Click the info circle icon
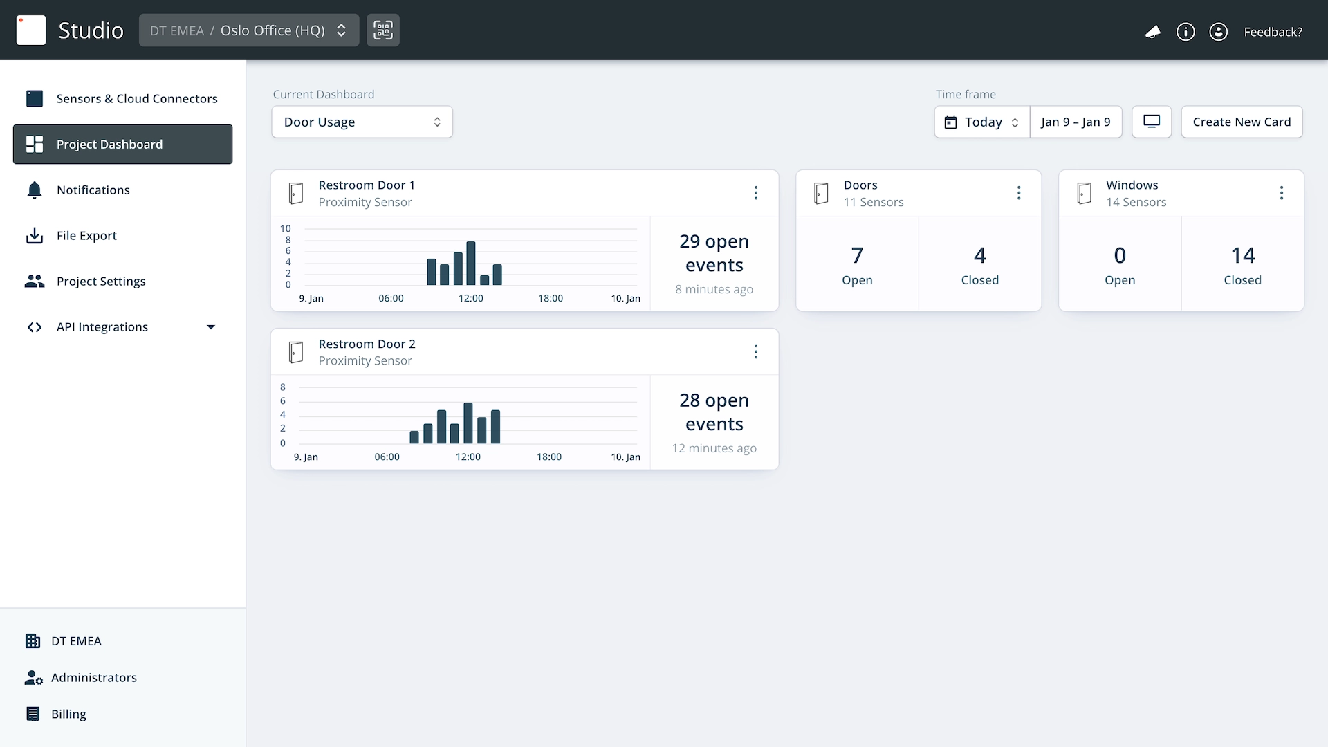1328x747 pixels. click(x=1186, y=32)
